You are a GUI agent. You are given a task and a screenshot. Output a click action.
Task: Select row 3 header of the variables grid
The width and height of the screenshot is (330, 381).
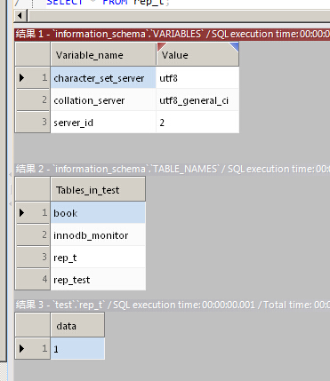32,122
